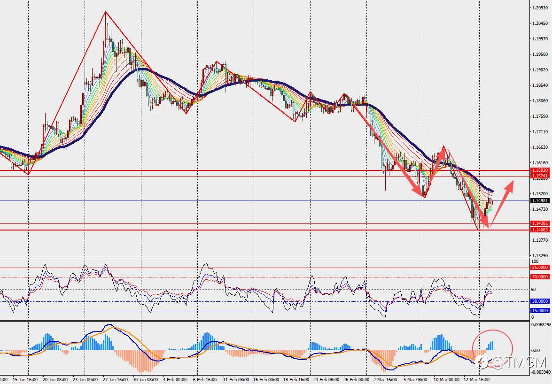Click the red 1.14282 price level label
552x384 pixels.
click(540, 223)
